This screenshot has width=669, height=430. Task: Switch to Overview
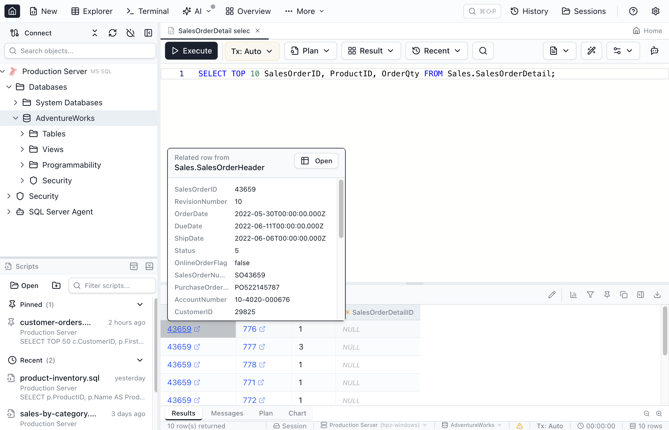[248, 11]
